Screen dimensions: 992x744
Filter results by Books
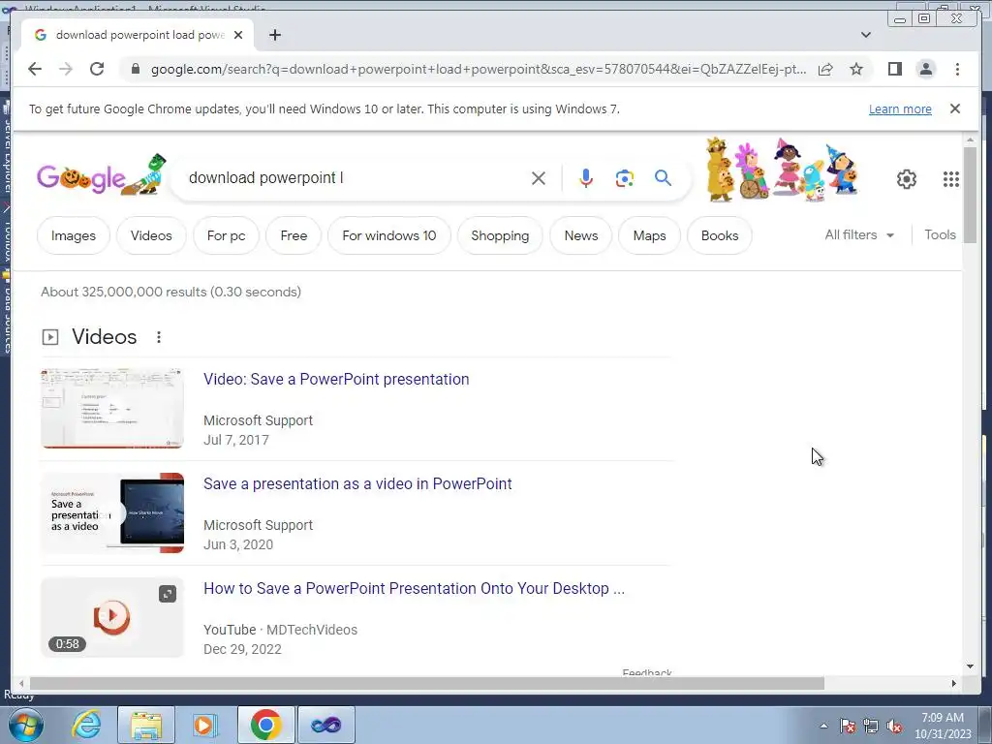pos(720,235)
